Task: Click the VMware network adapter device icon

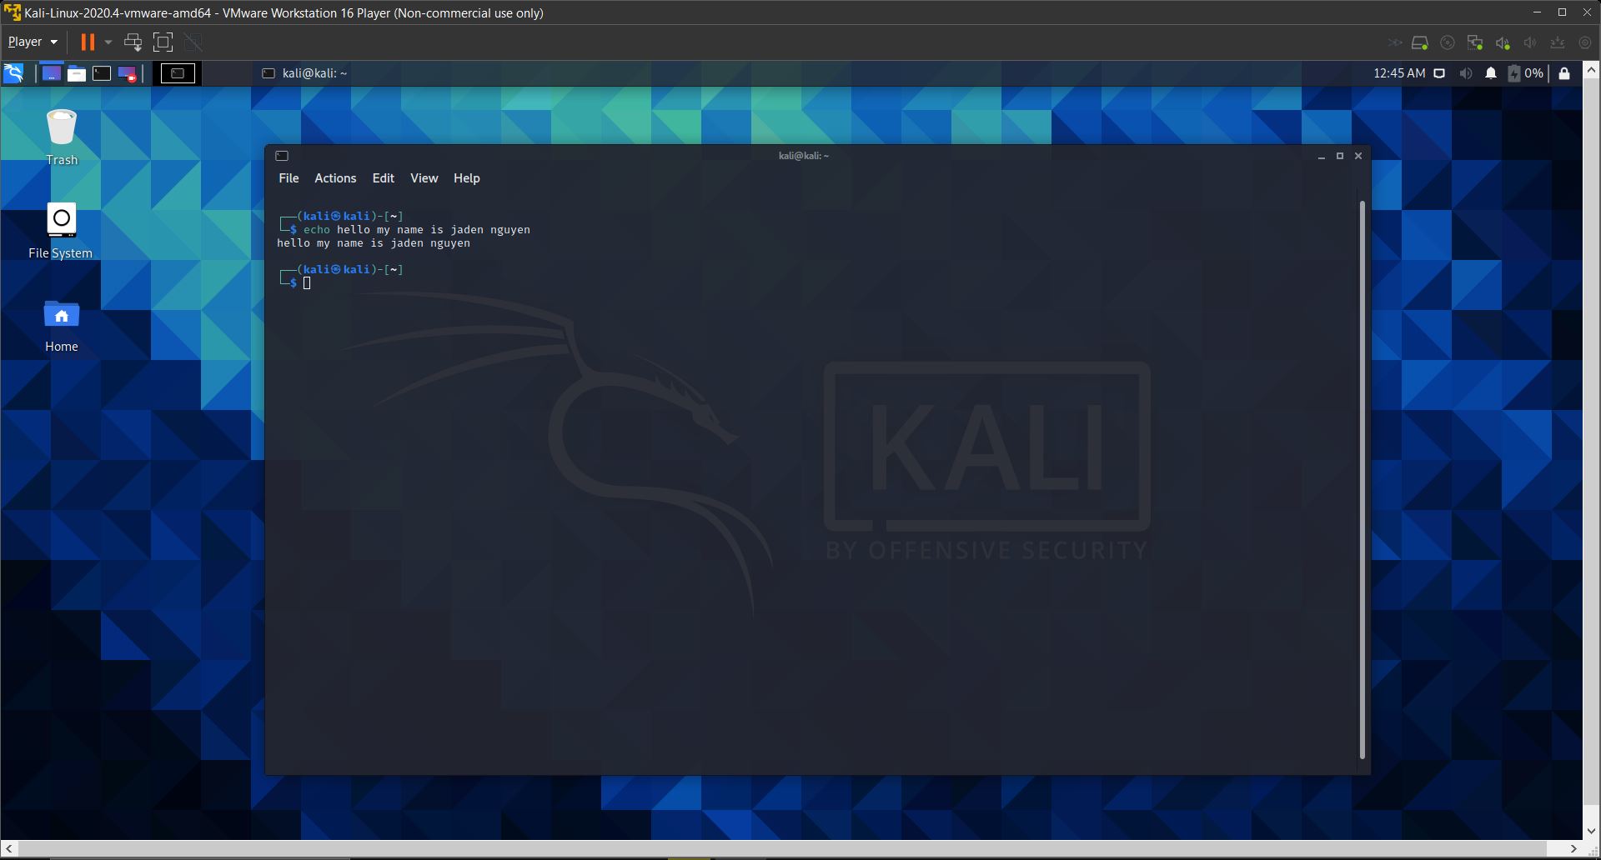Action: [x=1475, y=42]
